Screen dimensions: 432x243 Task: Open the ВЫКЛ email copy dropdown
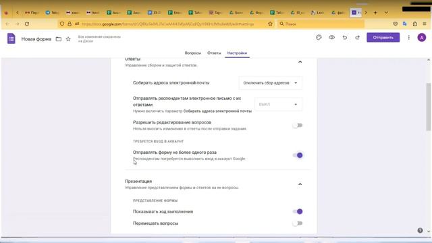[278, 105]
